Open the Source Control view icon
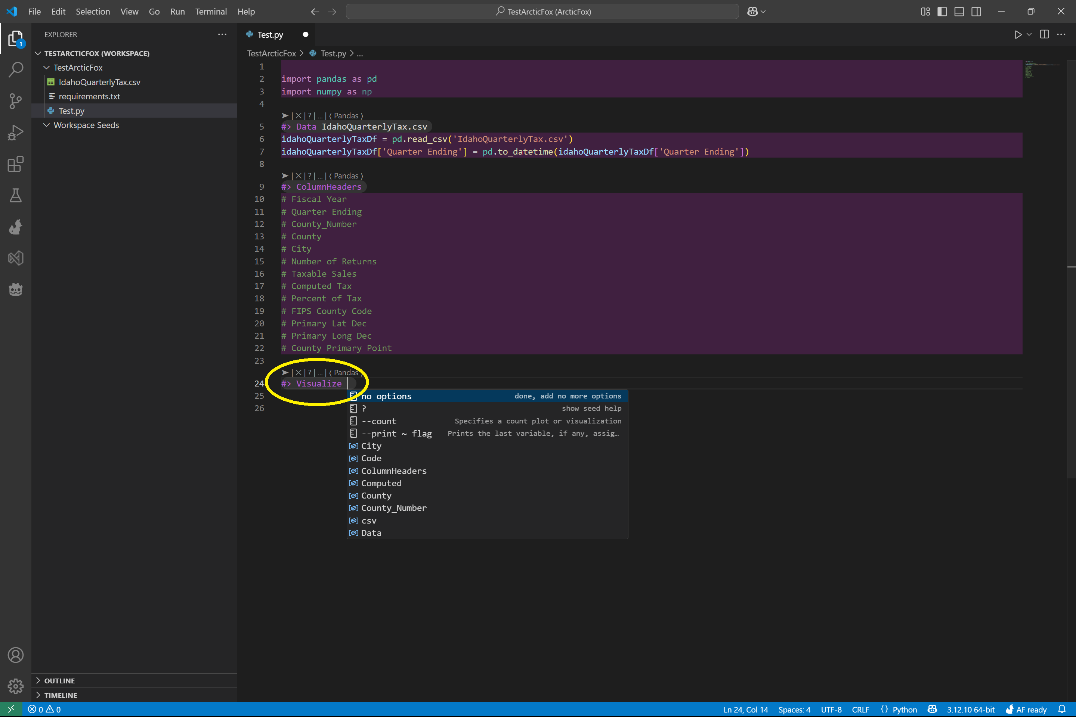This screenshot has width=1076, height=717. pos(16,101)
